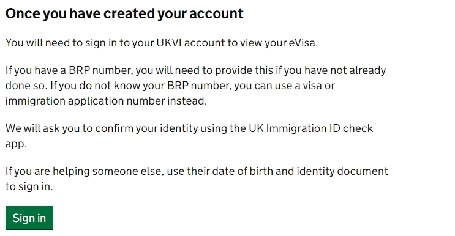Click 'immigration application number instead' line
The image size is (455, 236).
106,101
